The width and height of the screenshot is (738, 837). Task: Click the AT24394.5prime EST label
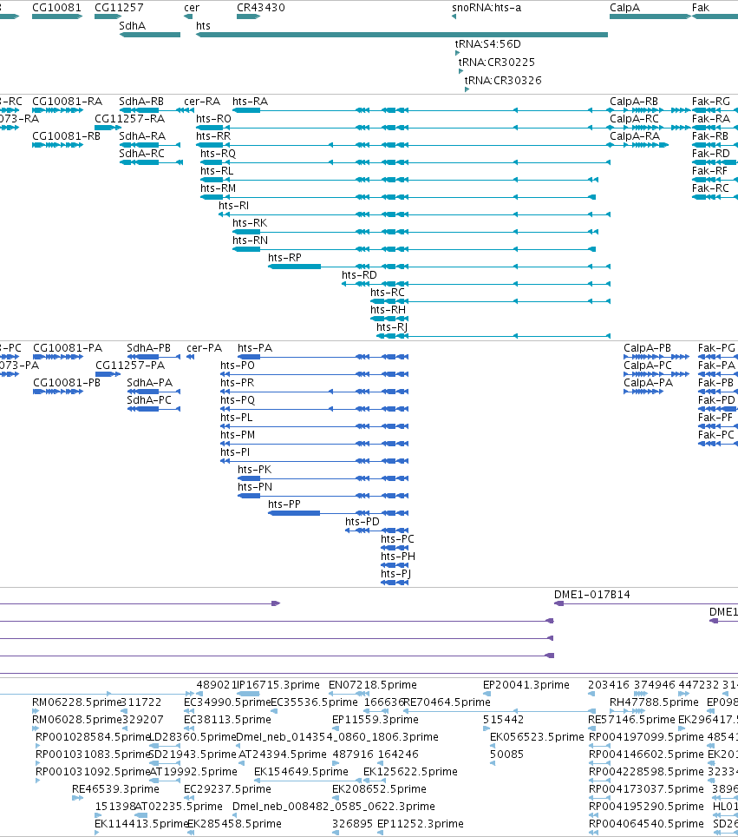(283, 755)
